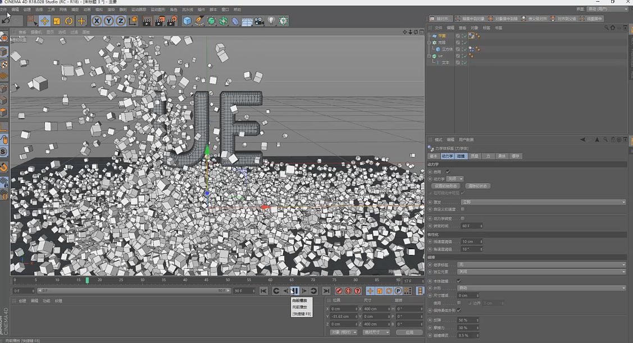Screen dimensions: 633x343
Task: Enable the 自定义初速度 checkbox
Action: (463, 209)
